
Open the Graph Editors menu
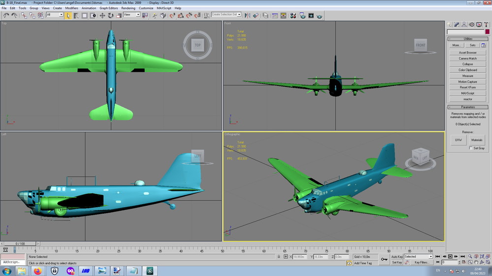(109, 8)
